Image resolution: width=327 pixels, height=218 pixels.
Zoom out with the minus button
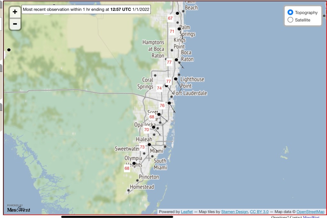[x=15, y=24]
